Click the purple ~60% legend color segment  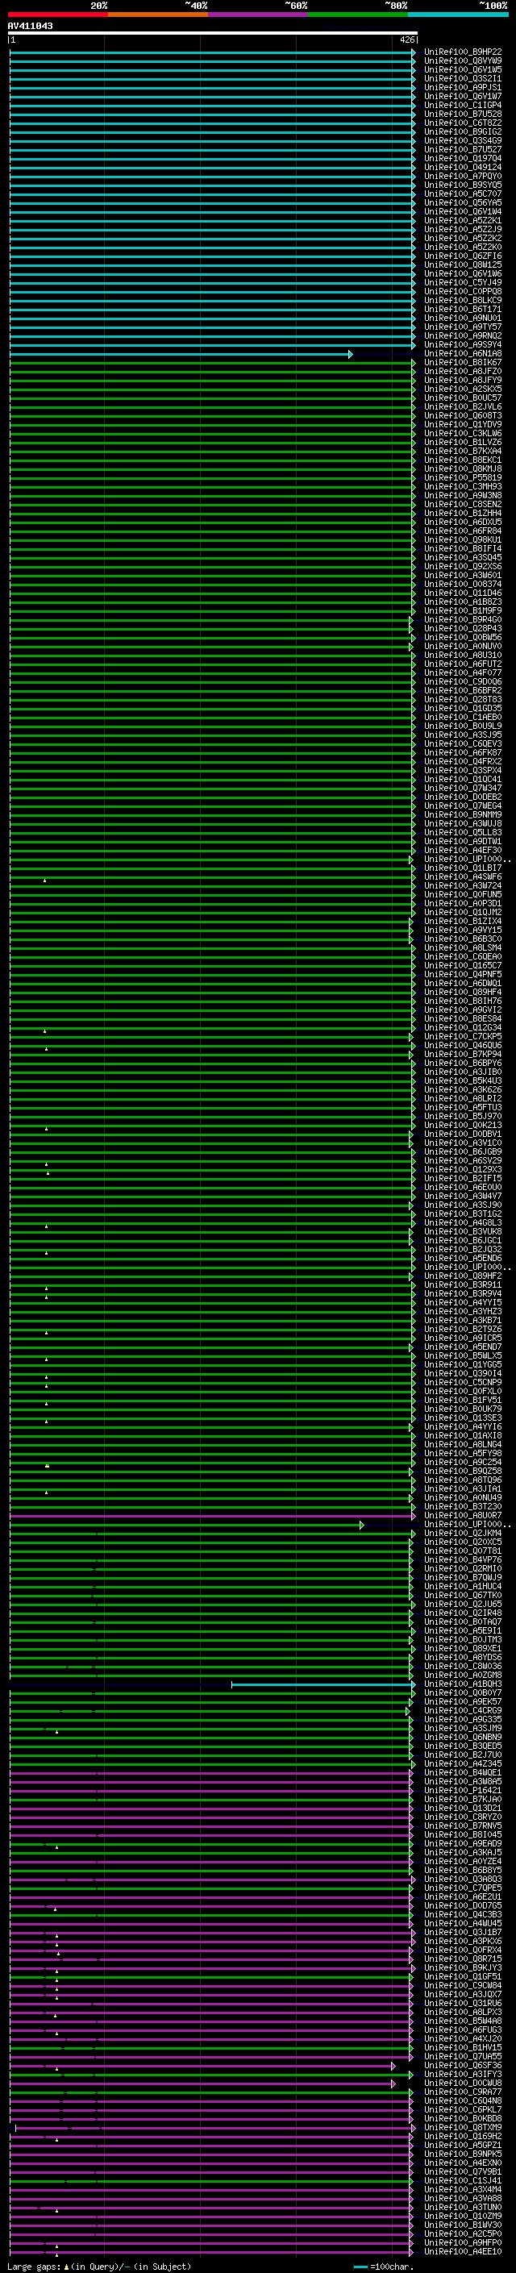point(257,15)
